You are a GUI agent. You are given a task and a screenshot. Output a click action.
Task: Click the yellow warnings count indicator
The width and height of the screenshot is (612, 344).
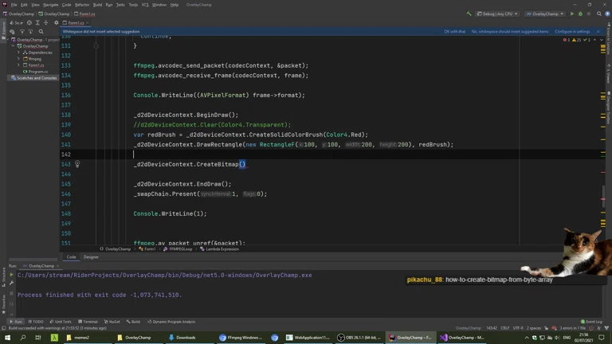coord(576,40)
